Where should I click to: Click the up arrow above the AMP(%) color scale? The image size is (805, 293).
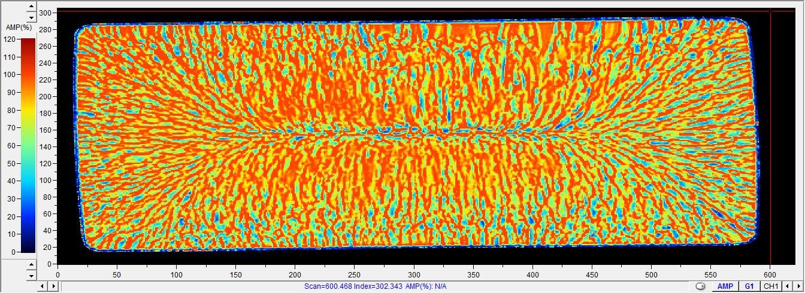(32, 6)
